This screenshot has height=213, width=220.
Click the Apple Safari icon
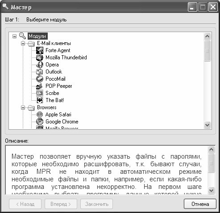tap(40, 115)
